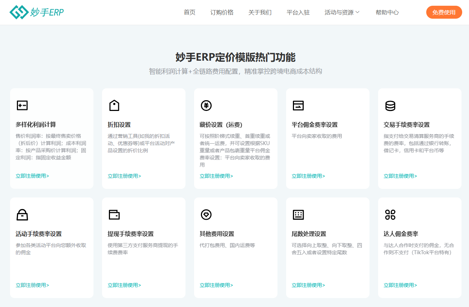Select 平台入驻 nav item

(x=298, y=12)
